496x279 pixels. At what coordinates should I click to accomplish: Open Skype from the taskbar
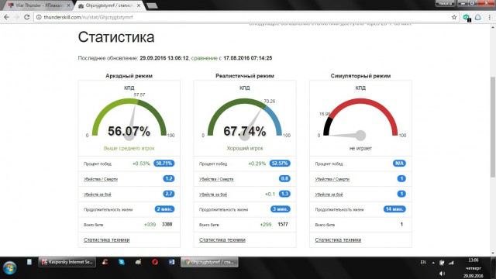(x=122, y=262)
